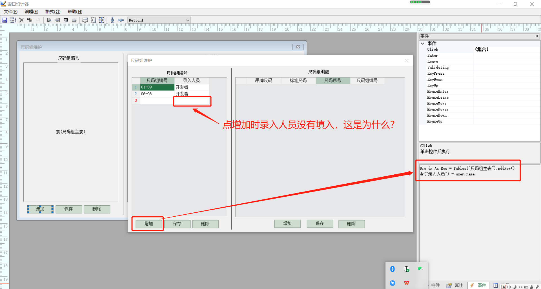
Task: Open the 格式 menu
Action: 53,12
